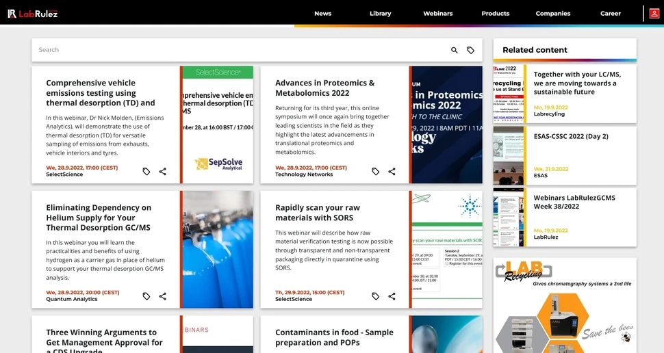664x353 pixels.
Task: Share the Advances in Proteomics webinar
Action: click(x=392, y=172)
